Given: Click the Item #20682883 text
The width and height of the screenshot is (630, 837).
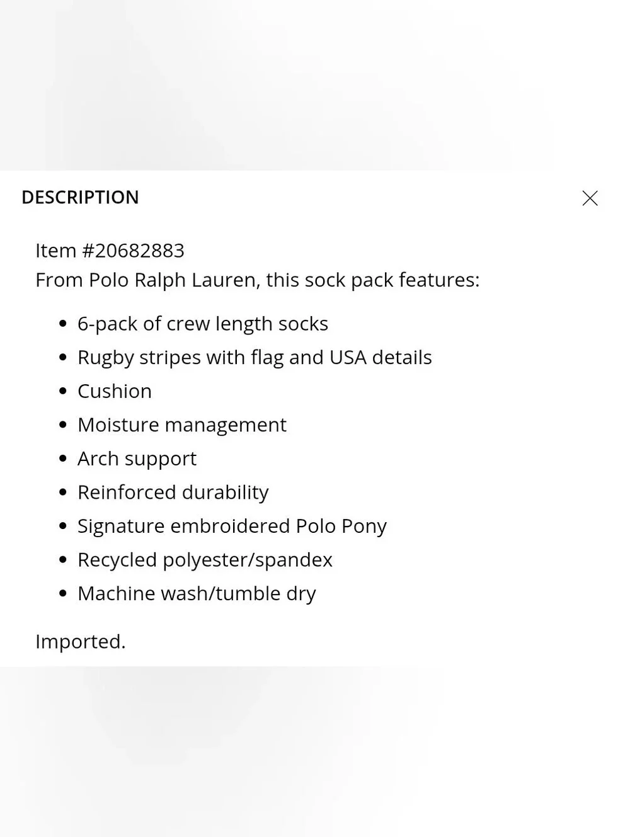Looking at the screenshot, I should tap(110, 251).
